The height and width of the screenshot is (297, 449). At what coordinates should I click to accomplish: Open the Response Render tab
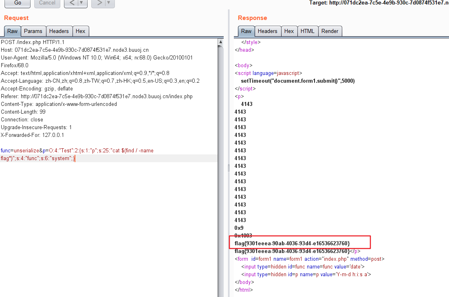(330, 31)
